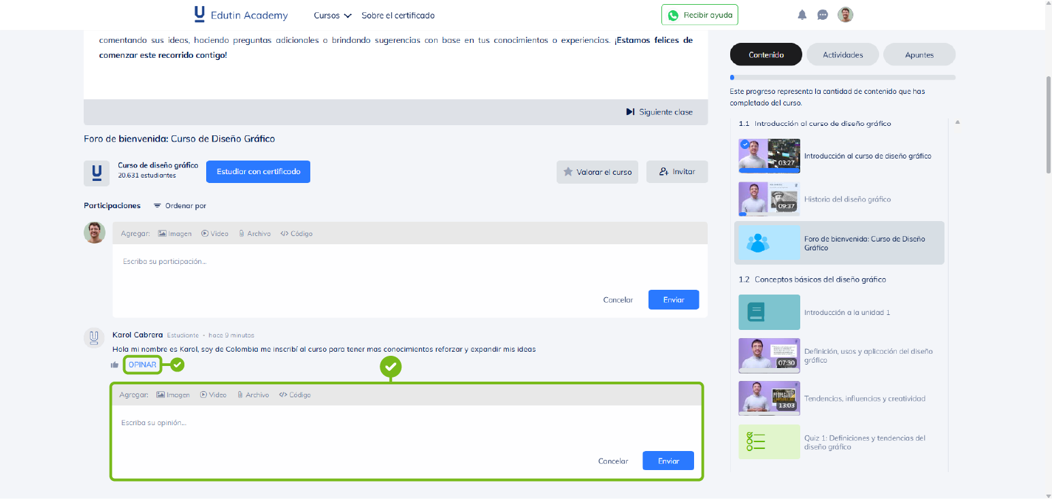Add Imagen in the participation editor

tap(175, 233)
